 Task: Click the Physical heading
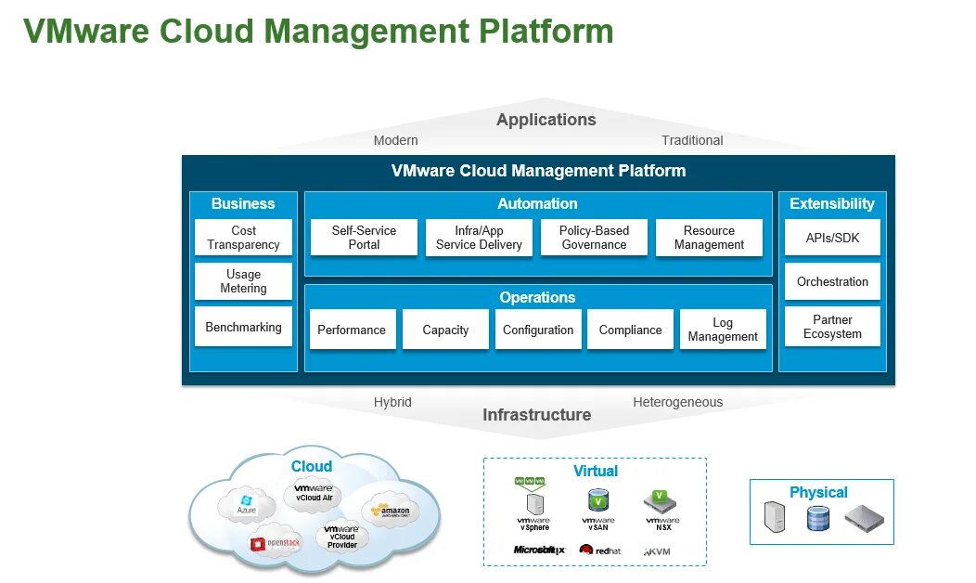point(818,492)
